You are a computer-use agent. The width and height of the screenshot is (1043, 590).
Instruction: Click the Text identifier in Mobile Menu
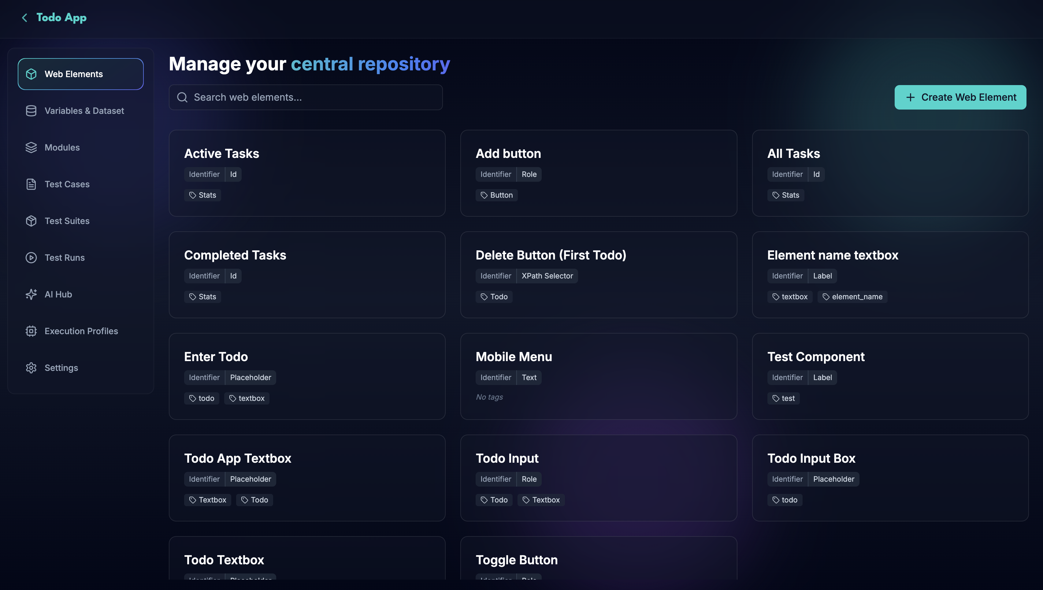(x=529, y=378)
